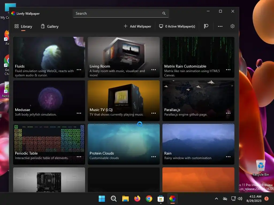Open Medusae wallpaper options menu
The width and height of the screenshot is (274, 205).
[x=79, y=113]
